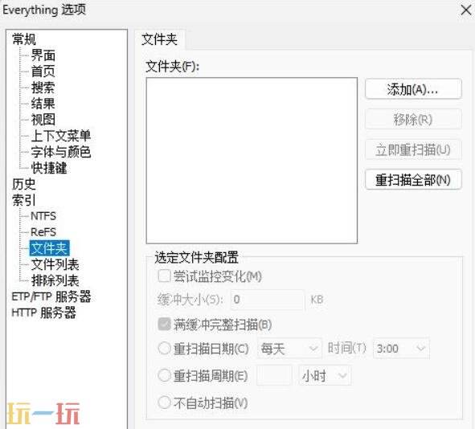
Task: Click the 立即重扫描(U) button
Action: tap(413, 149)
